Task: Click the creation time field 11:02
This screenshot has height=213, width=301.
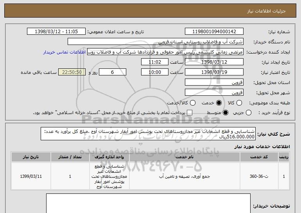Action: (x=155, y=62)
